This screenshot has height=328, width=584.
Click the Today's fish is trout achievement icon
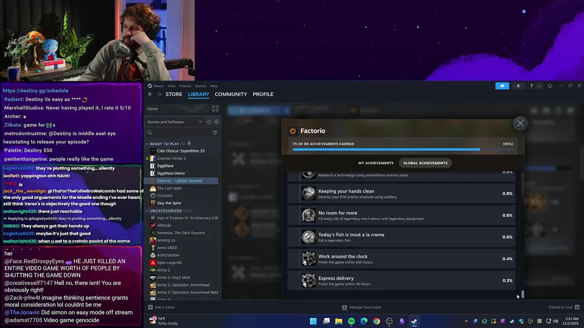pos(308,237)
